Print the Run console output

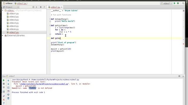pyautogui.click(x=8, y=95)
